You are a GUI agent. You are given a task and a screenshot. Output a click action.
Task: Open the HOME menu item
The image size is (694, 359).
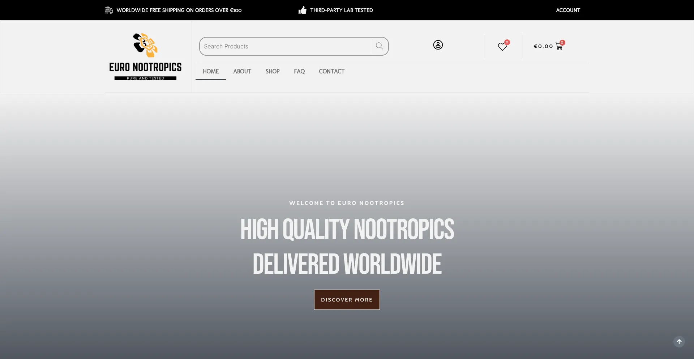[211, 72]
